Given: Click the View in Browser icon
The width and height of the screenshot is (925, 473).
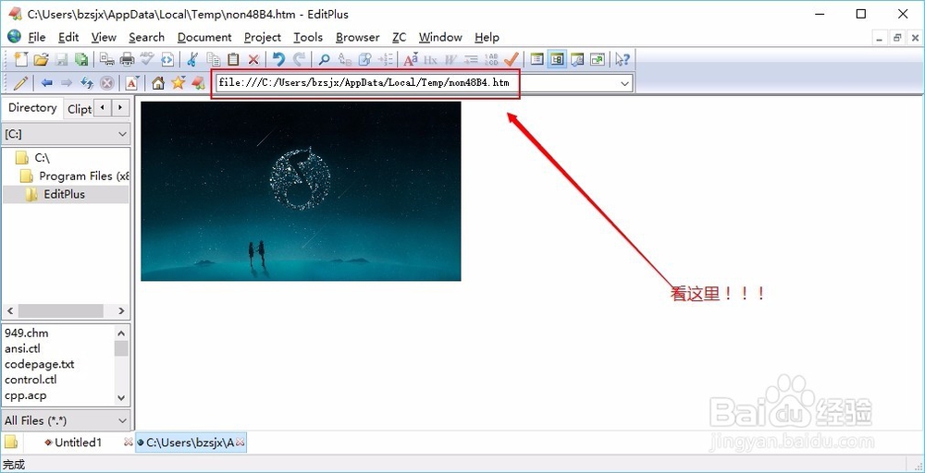Looking at the screenshot, I should [x=167, y=59].
